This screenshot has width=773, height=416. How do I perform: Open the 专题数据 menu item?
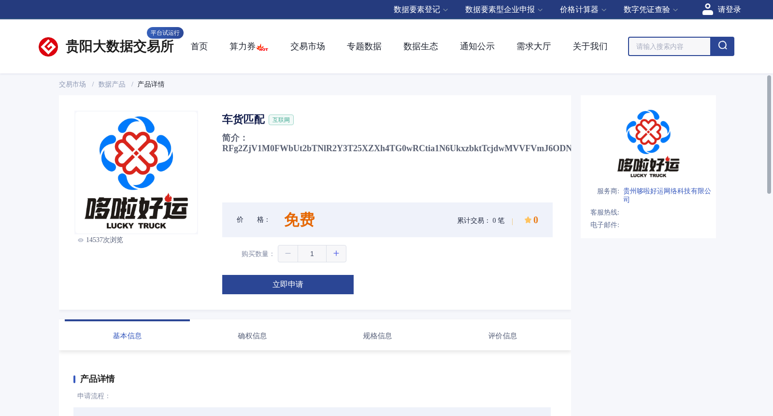click(x=364, y=46)
